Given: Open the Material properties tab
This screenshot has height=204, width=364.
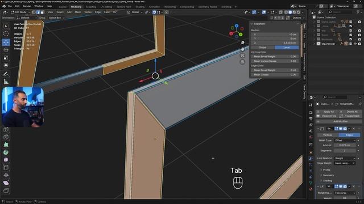Looking at the screenshot, I should [311, 189].
